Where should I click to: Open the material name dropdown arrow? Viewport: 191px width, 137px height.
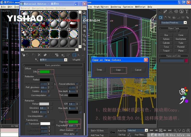[66, 60]
